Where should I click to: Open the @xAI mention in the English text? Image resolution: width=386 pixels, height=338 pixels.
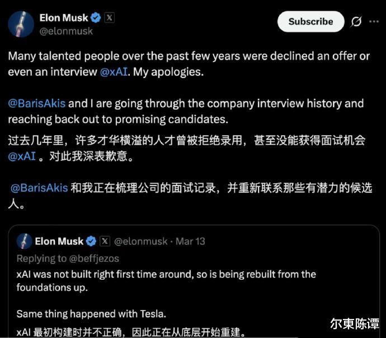click(114, 72)
